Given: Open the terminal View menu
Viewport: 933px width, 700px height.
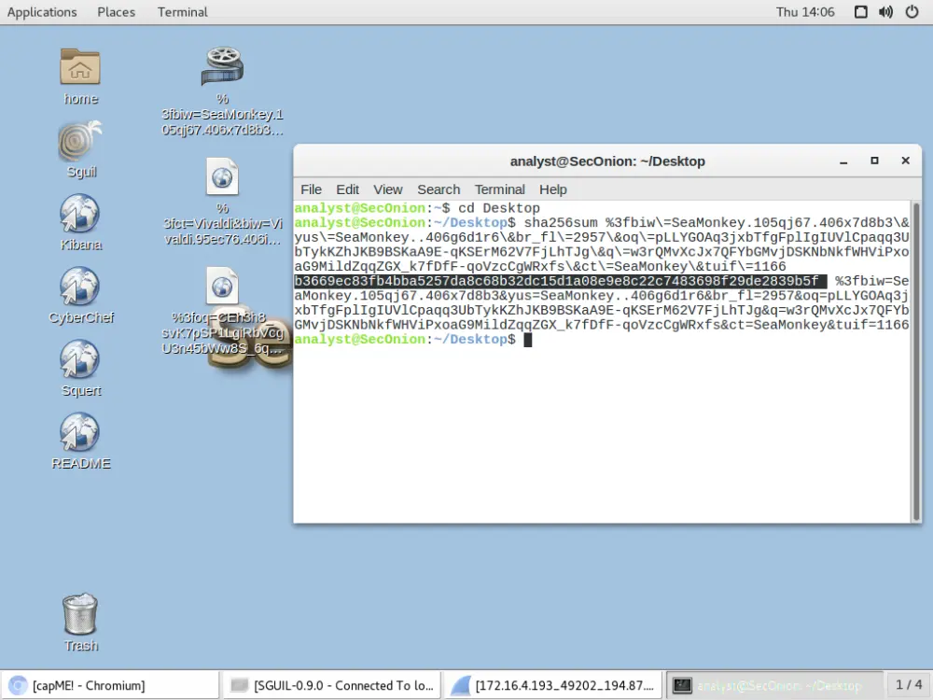Looking at the screenshot, I should (x=388, y=189).
